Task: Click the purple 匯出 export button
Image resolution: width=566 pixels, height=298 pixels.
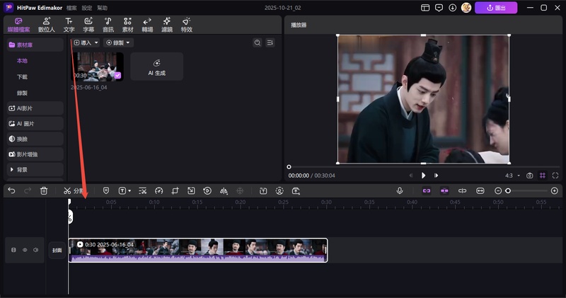Action: pos(495,8)
